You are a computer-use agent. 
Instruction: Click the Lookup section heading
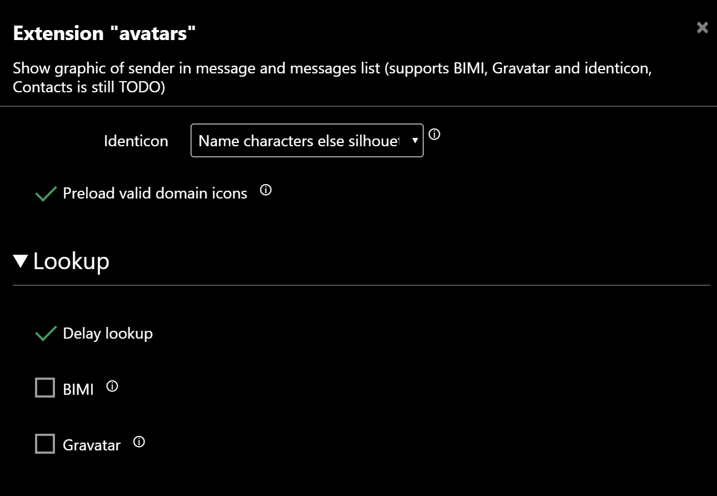point(71,261)
